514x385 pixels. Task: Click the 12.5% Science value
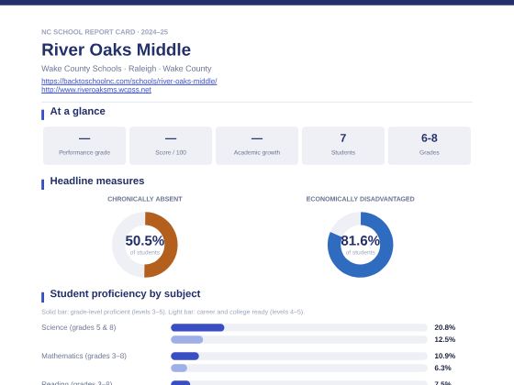(x=445, y=339)
